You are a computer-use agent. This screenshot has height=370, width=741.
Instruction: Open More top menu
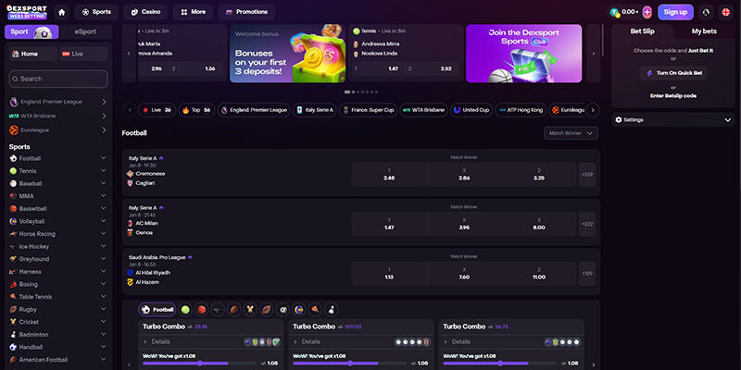193,12
